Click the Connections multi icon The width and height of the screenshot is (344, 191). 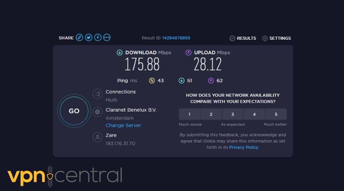[97, 94]
